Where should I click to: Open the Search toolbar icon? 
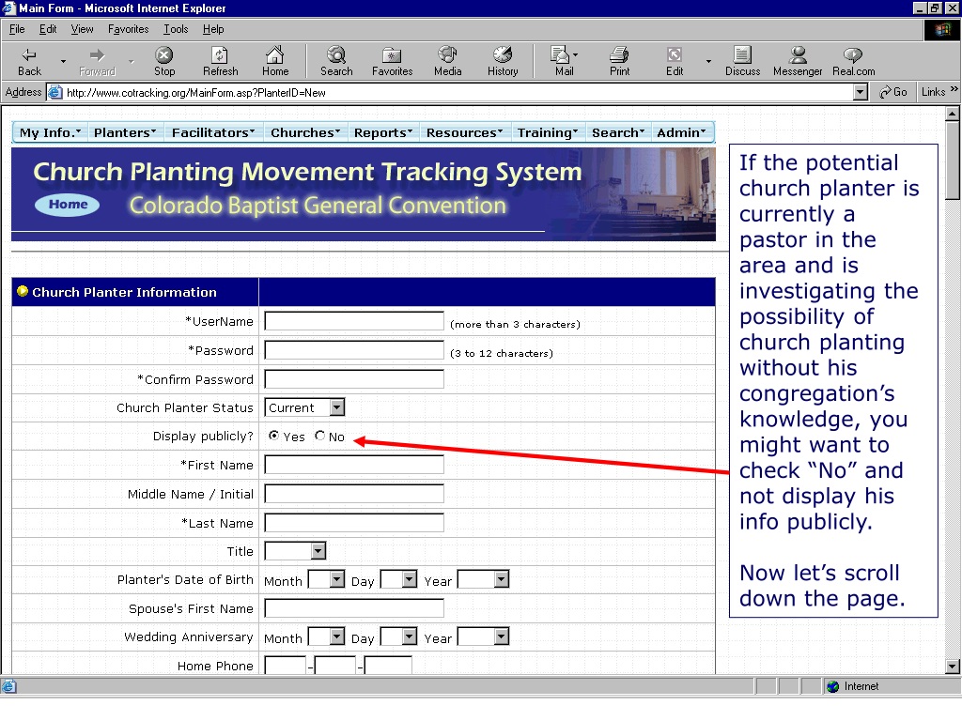tap(336, 54)
